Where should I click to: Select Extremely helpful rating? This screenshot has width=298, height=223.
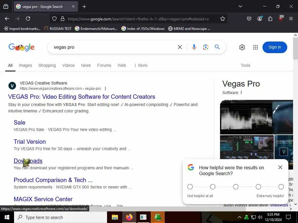(281, 187)
